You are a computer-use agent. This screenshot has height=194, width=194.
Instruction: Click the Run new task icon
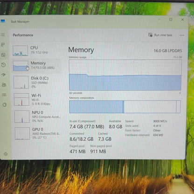point(150,35)
